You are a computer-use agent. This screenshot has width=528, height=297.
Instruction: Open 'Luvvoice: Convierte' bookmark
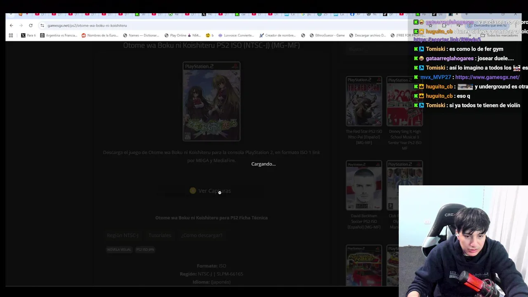click(x=236, y=35)
